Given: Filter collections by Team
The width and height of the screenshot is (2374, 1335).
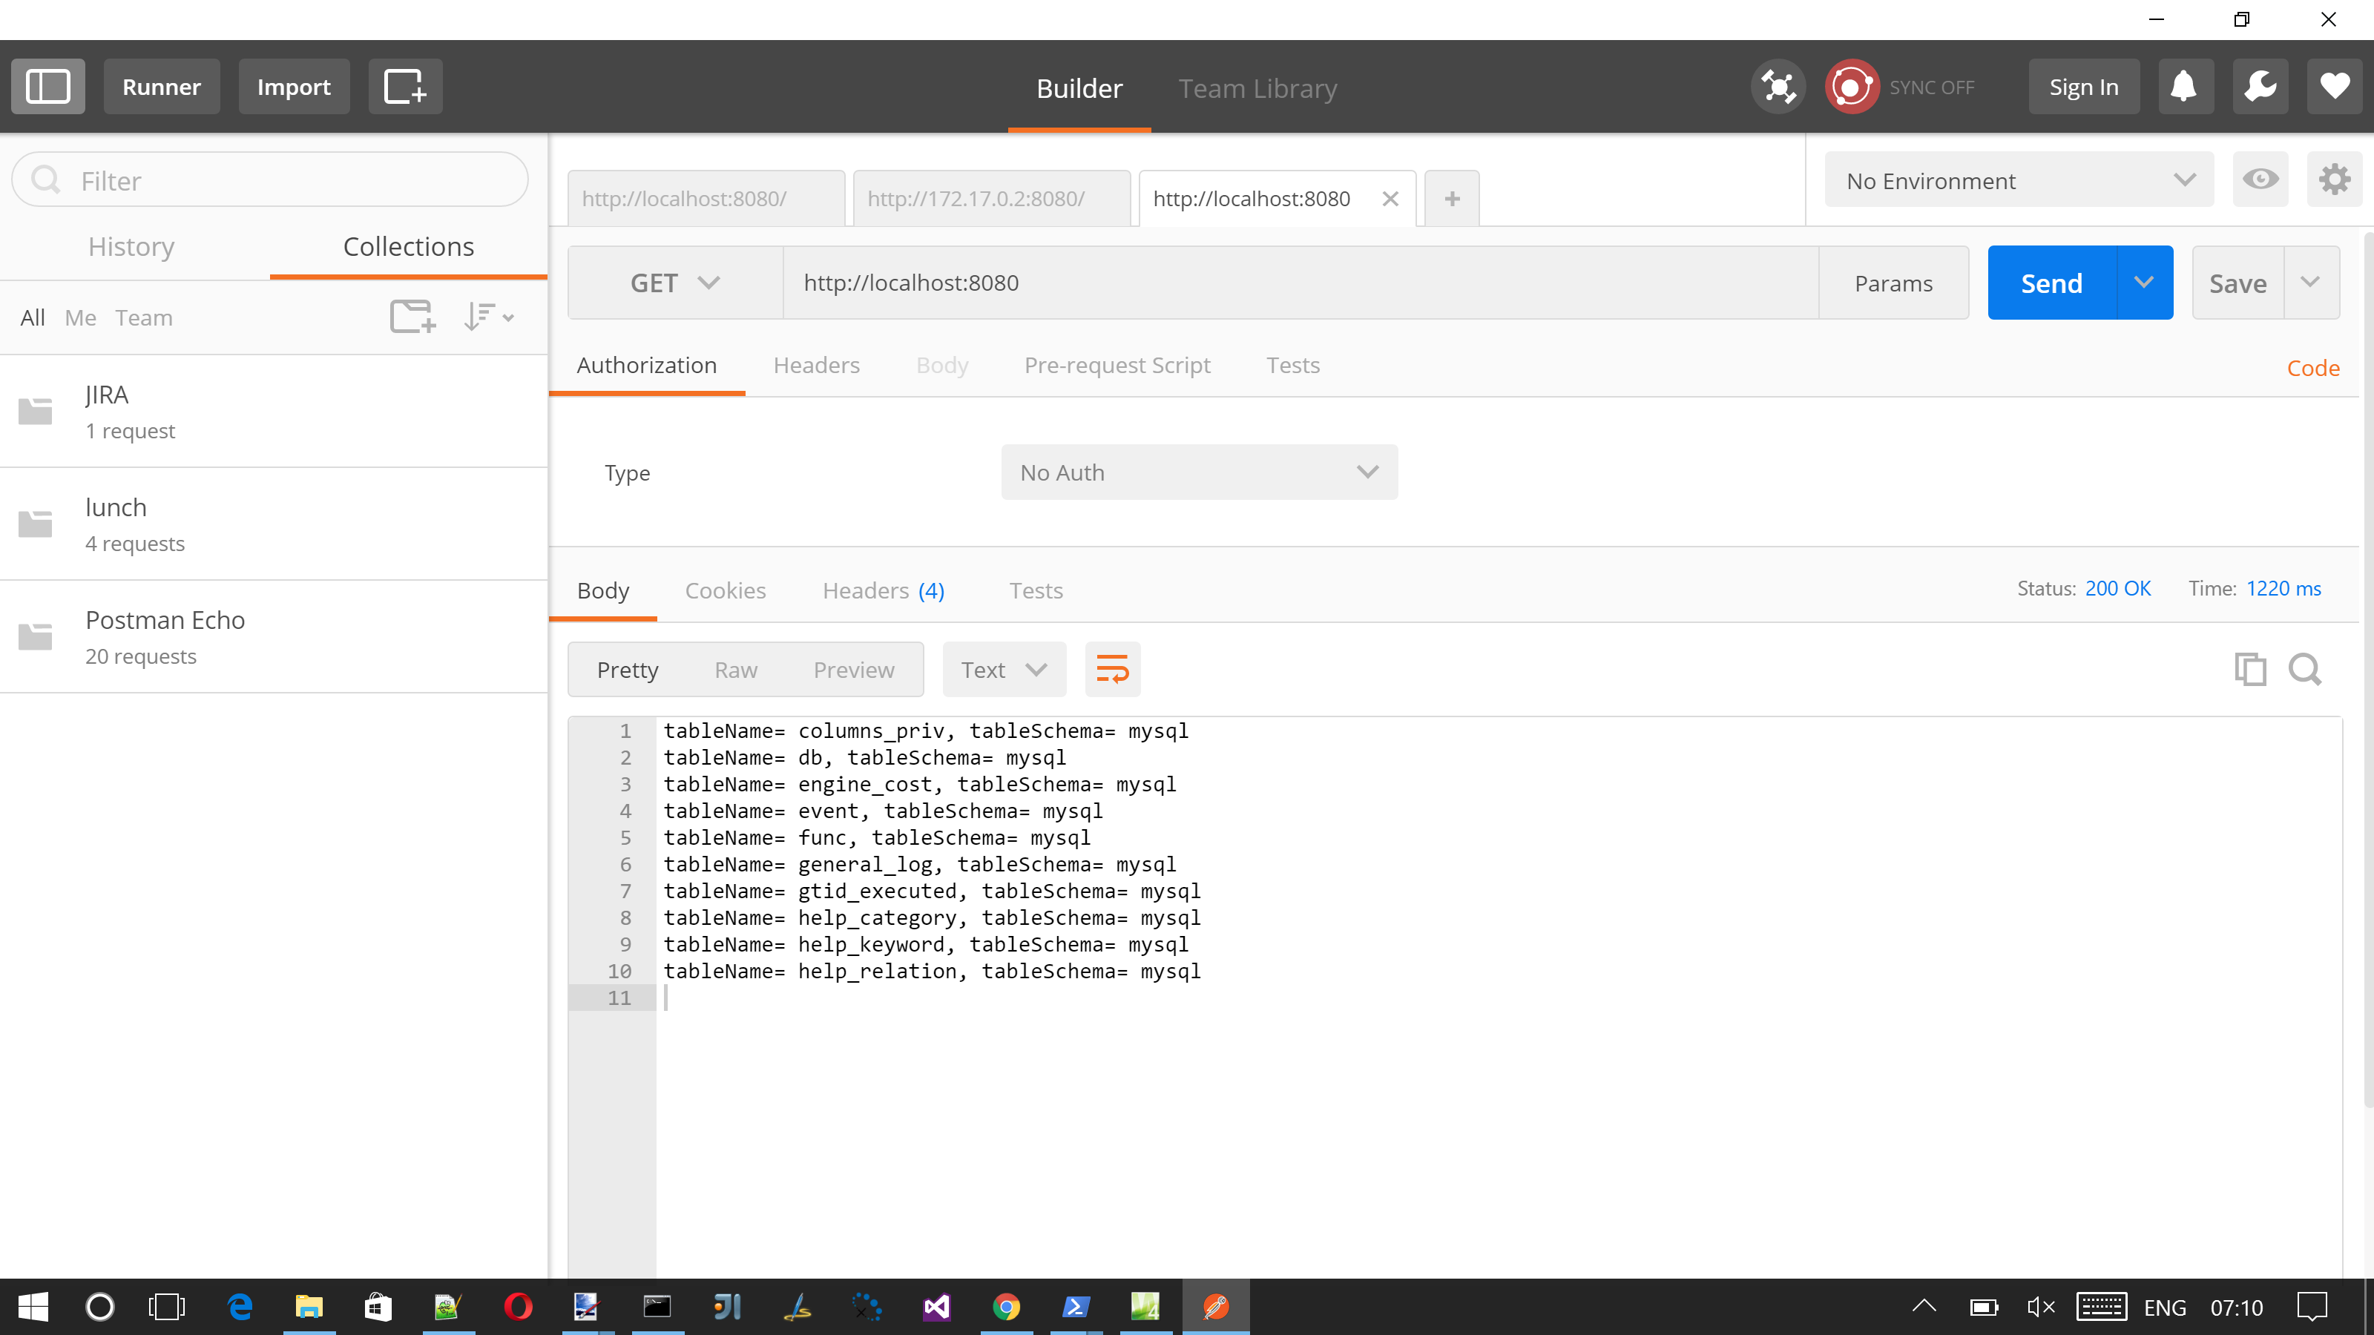Looking at the screenshot, I should tap(144, 318).
